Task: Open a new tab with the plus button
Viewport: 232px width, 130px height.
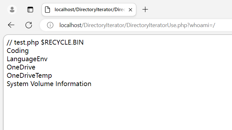Action: pyautogui.click(x=145, y=10)
